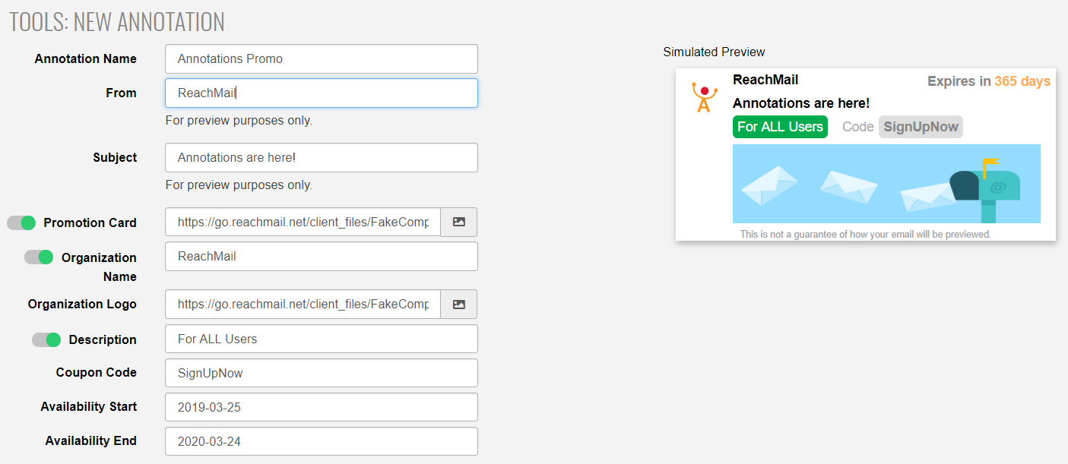Click image picker icon beside Promotion Card URL
The height and width of the screenshot is (464, 1068).
458,223
